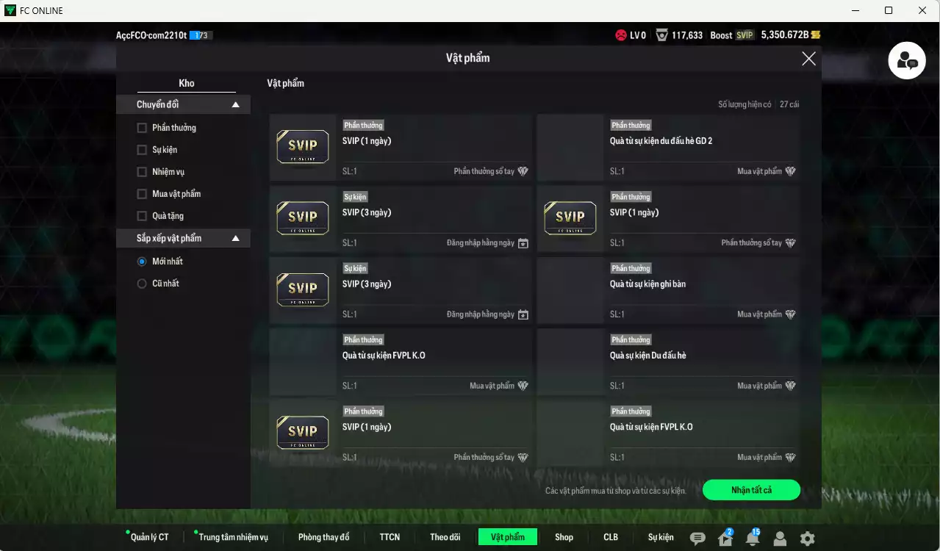Viewport: 940px width, 551px height.
Task: Open the chat bubble icon in bottom bar
Action: point(697,539)
